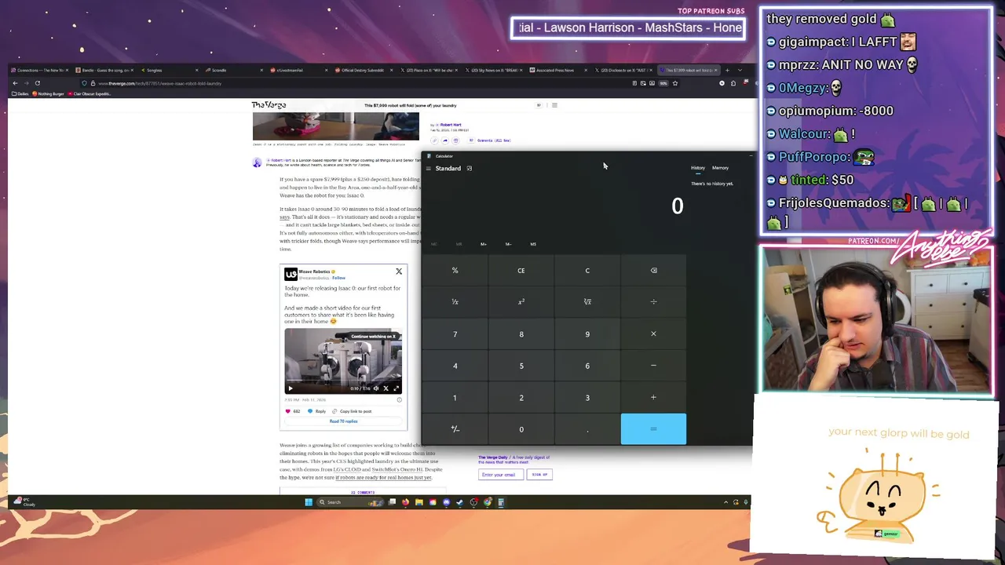Follow Weave Robotics from embedded tweet
Image resolution: width=1005 pixels, height=565 pixels.
tap(338, 278)
